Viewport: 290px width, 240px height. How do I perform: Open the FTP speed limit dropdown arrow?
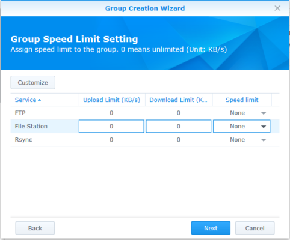pyautogui.click(x=264, y=113)
